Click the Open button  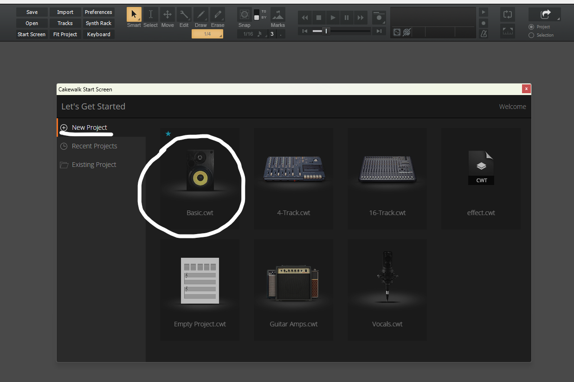(x=32, y=23)
